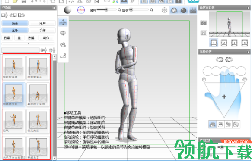Click the pose list scroll up arrow
Screen dimensions: 252x162
[x=54, y=56]
